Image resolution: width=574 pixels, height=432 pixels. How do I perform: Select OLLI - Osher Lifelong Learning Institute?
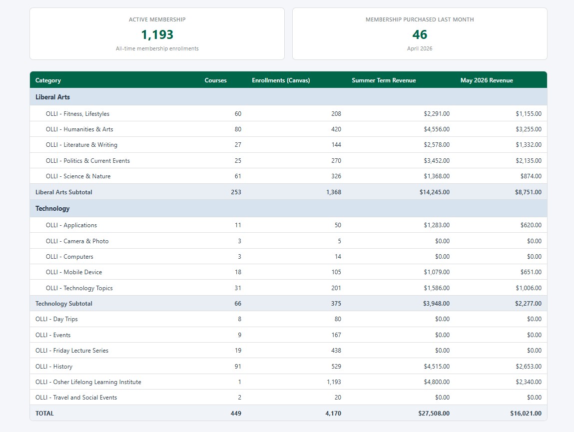288,382
